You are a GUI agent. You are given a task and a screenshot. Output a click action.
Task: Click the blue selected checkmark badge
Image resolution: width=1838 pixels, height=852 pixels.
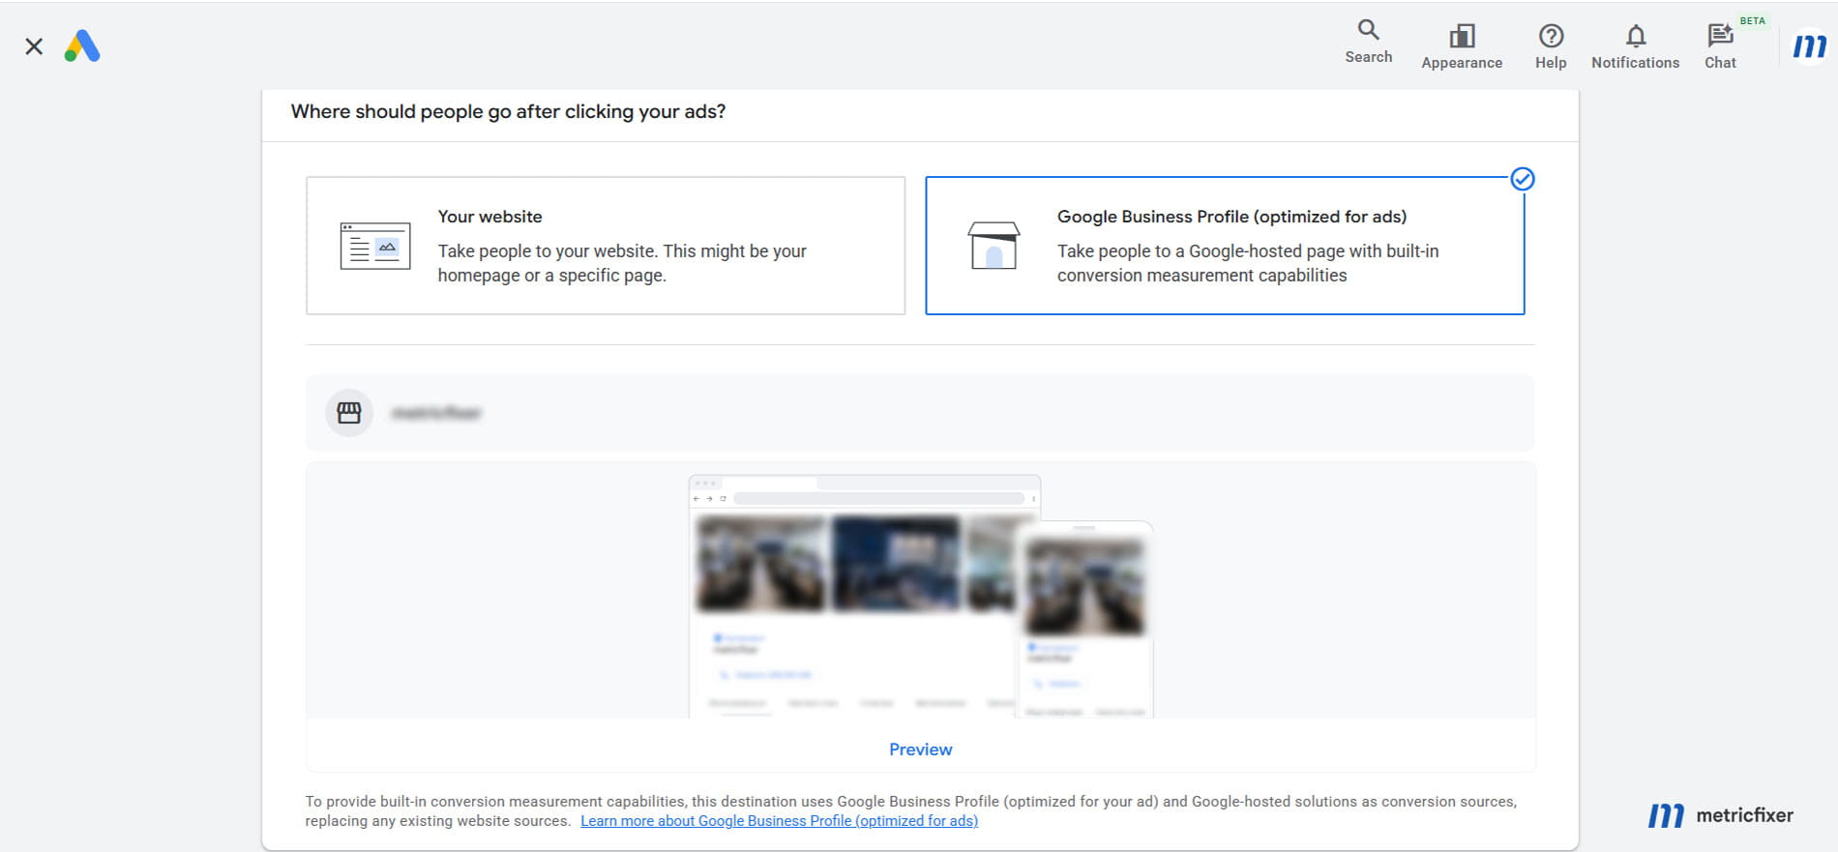click(1523, 179)
